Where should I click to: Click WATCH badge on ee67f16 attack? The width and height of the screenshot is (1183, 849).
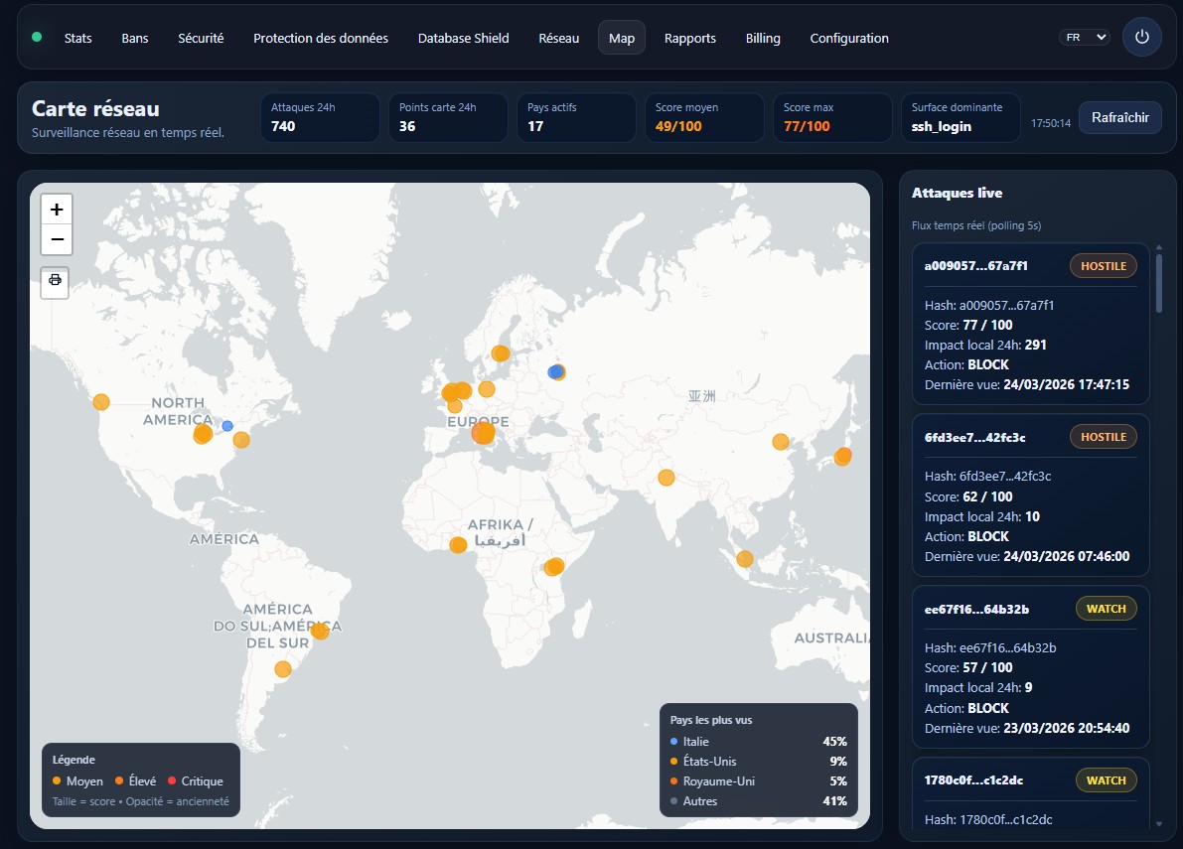1106,609
